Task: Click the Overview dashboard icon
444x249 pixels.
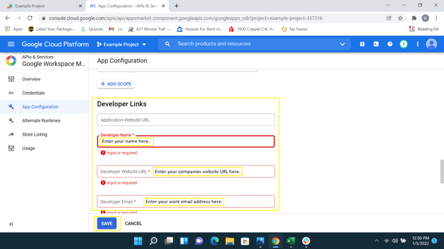Action: (11, 79)
